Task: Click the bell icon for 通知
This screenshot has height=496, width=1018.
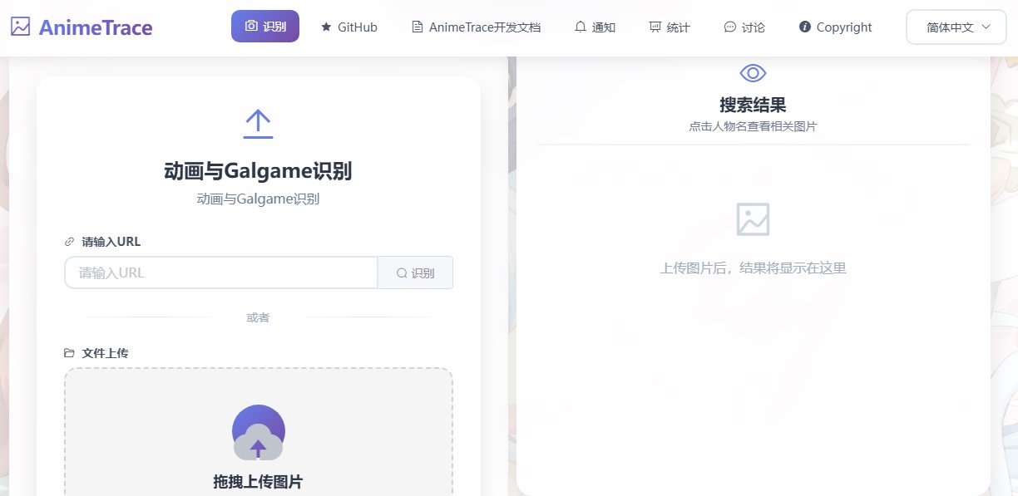Action: [x=581, y=27]
